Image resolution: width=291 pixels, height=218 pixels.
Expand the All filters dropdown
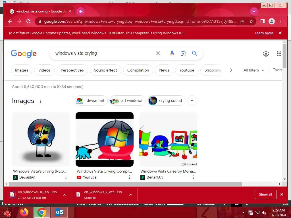(x=254, y=70)
